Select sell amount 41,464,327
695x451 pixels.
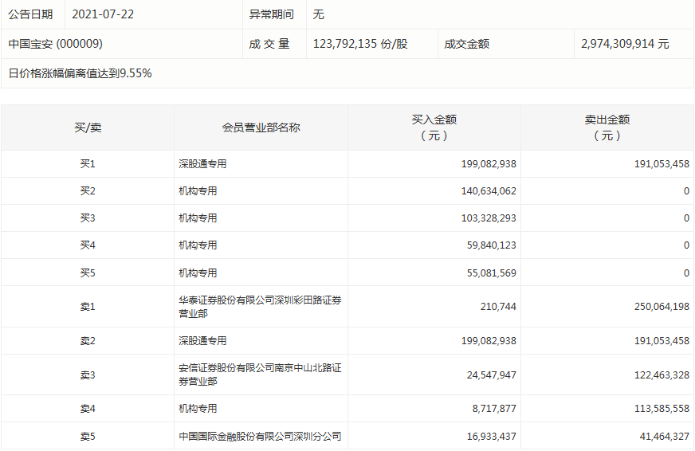tap(665, 437)
